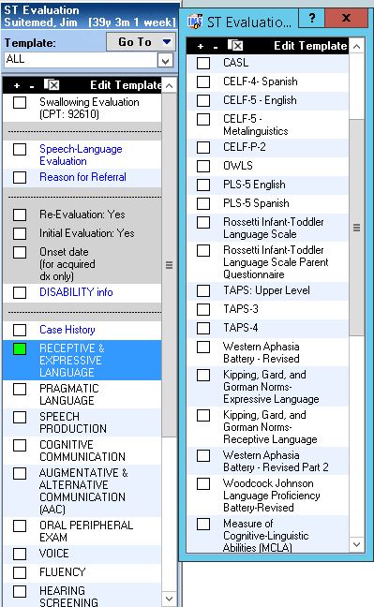The image size is (374, 607).
Task: Check the CASL test checkbox
Action: (x=203, y=63)
